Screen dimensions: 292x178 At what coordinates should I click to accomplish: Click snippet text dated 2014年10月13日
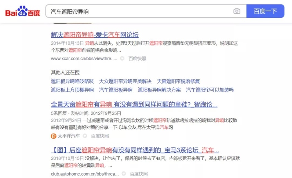pyautogui.click(x=144, y=47)
